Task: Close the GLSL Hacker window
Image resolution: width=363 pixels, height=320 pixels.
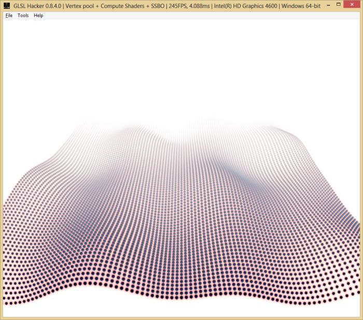Action: (352, 4)
